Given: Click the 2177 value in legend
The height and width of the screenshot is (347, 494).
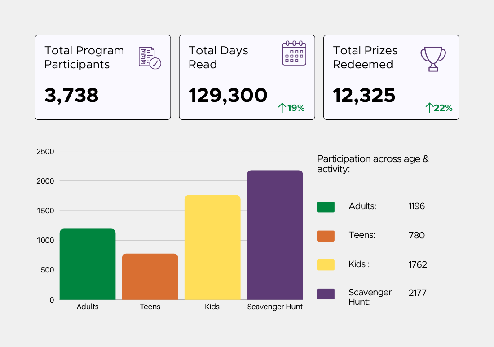Looking at the screenshot, I should point(417,293).
